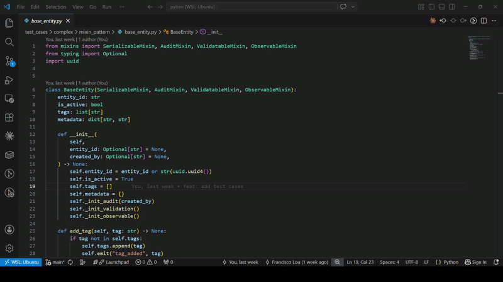This screenshot has height=282, width=503.
Task: Toggle GitLens file annotations icon
Action: 473,21
